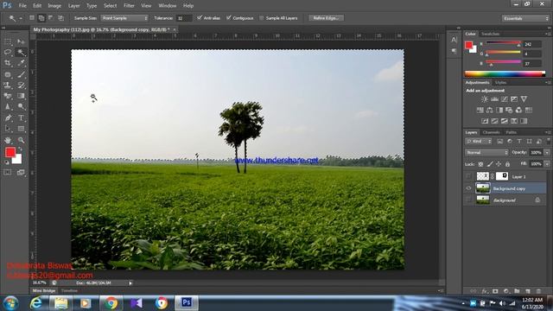Select the Move tool
Image resolution: width=553 pixels, height=311 pixels.
(x=21, y=41)
